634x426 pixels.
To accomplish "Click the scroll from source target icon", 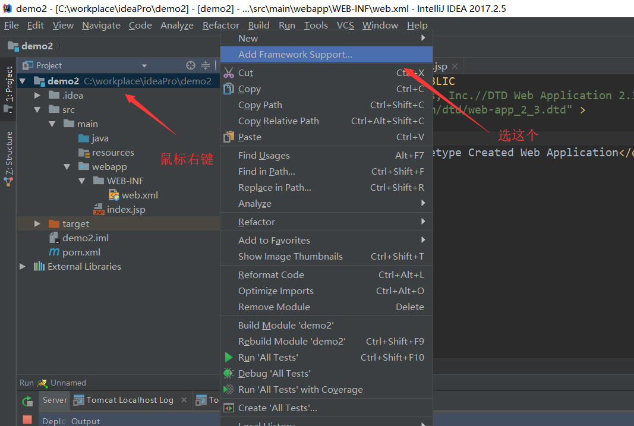I will click(191, 65).
